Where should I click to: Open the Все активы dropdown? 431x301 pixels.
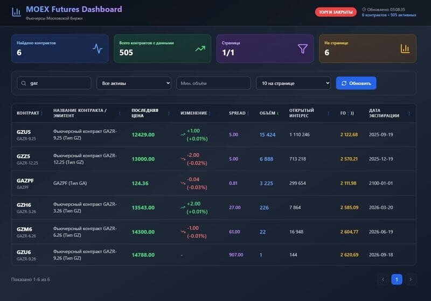pos(134,83)
